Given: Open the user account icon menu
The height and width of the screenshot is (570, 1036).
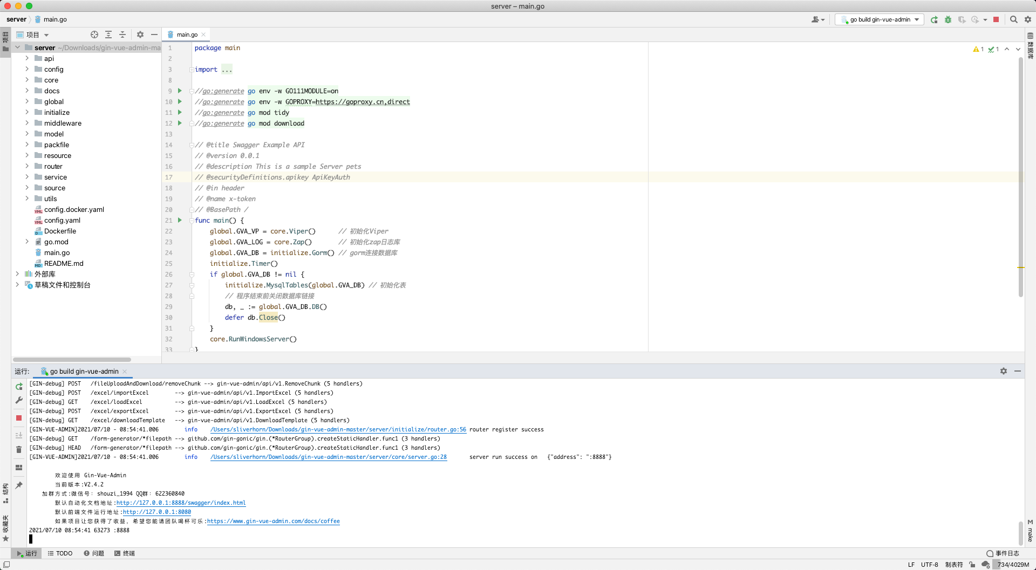Looking at the screenshot, I should 818,19.
